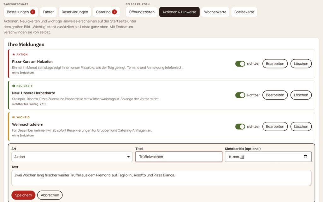Click the megaphone icon beside WICHTIG label
Viewport: 323px width, 202px height.
[x=14, y=117]
